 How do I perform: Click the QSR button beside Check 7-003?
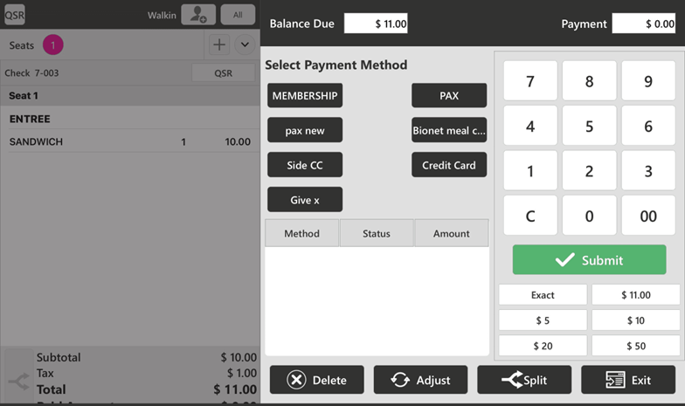tap(223, 73)
